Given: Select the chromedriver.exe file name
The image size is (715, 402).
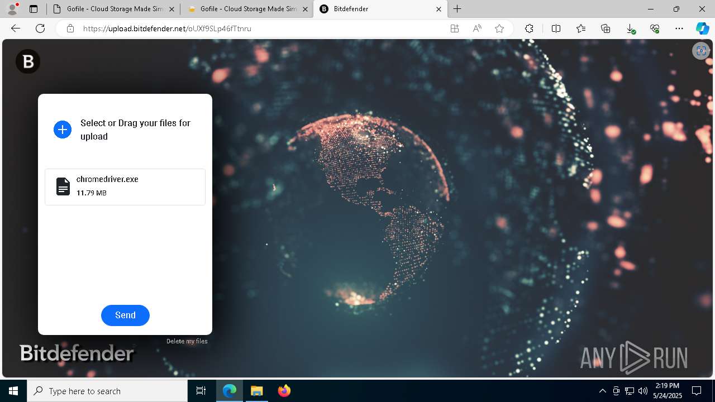Looking at the screenshot, I should (x=107, y=179).
